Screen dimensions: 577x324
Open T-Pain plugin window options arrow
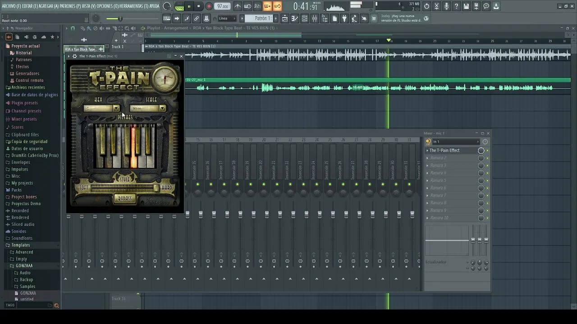(x=69, y=56)
